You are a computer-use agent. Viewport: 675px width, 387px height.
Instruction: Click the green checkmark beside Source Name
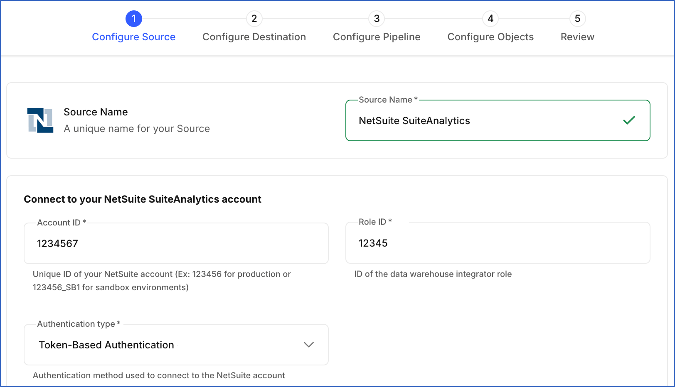pos(629,120)
